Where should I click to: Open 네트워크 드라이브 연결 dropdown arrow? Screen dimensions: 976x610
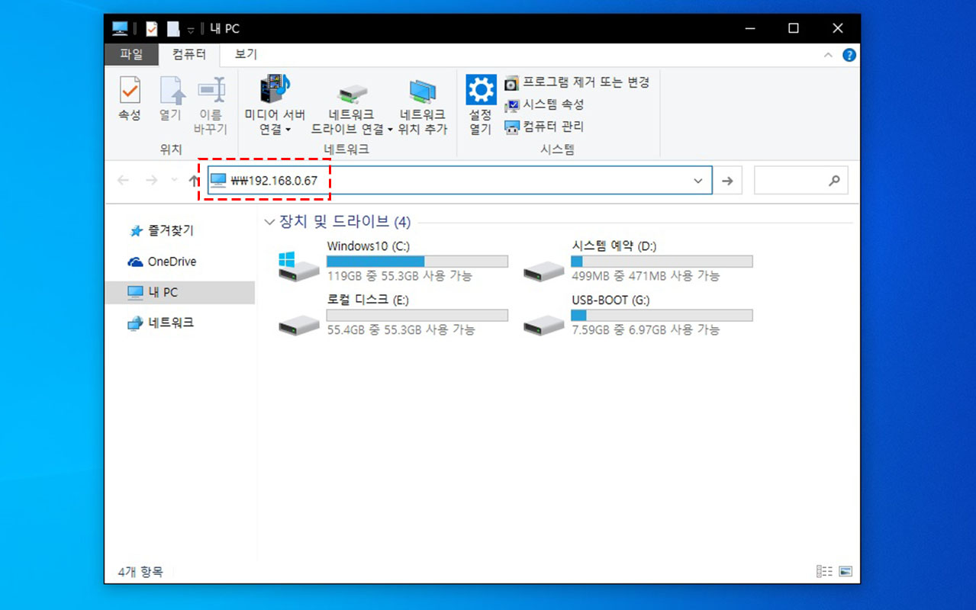coord(389,130)
